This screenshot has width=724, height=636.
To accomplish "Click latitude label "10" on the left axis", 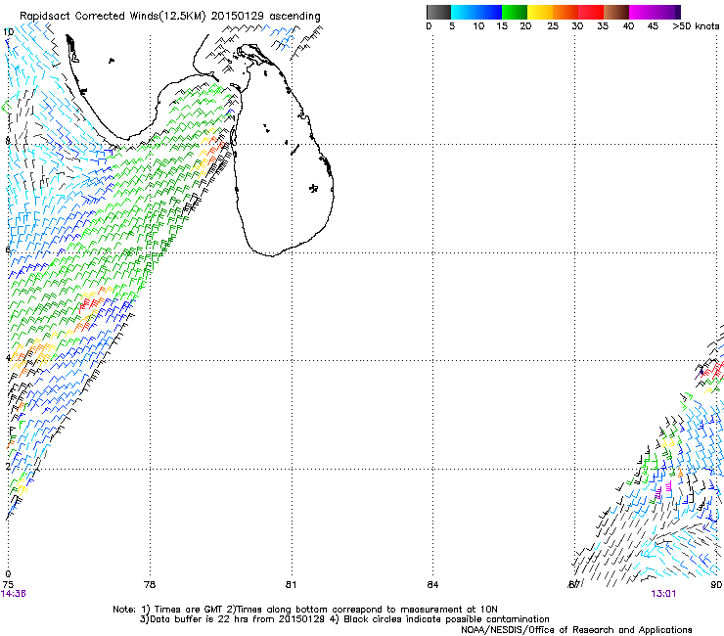I will 9,32.
